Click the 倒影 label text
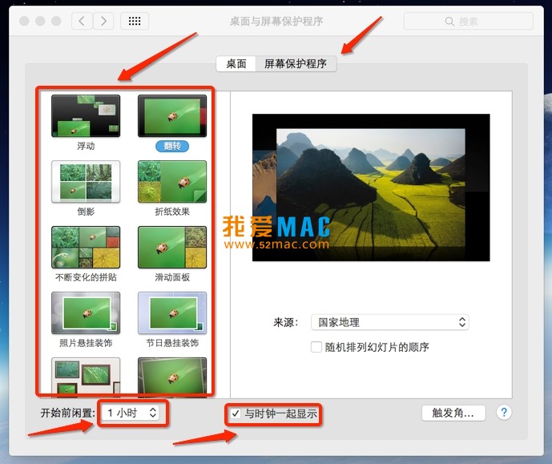This screenshot has width=552, height=464. tap(86, 212)
